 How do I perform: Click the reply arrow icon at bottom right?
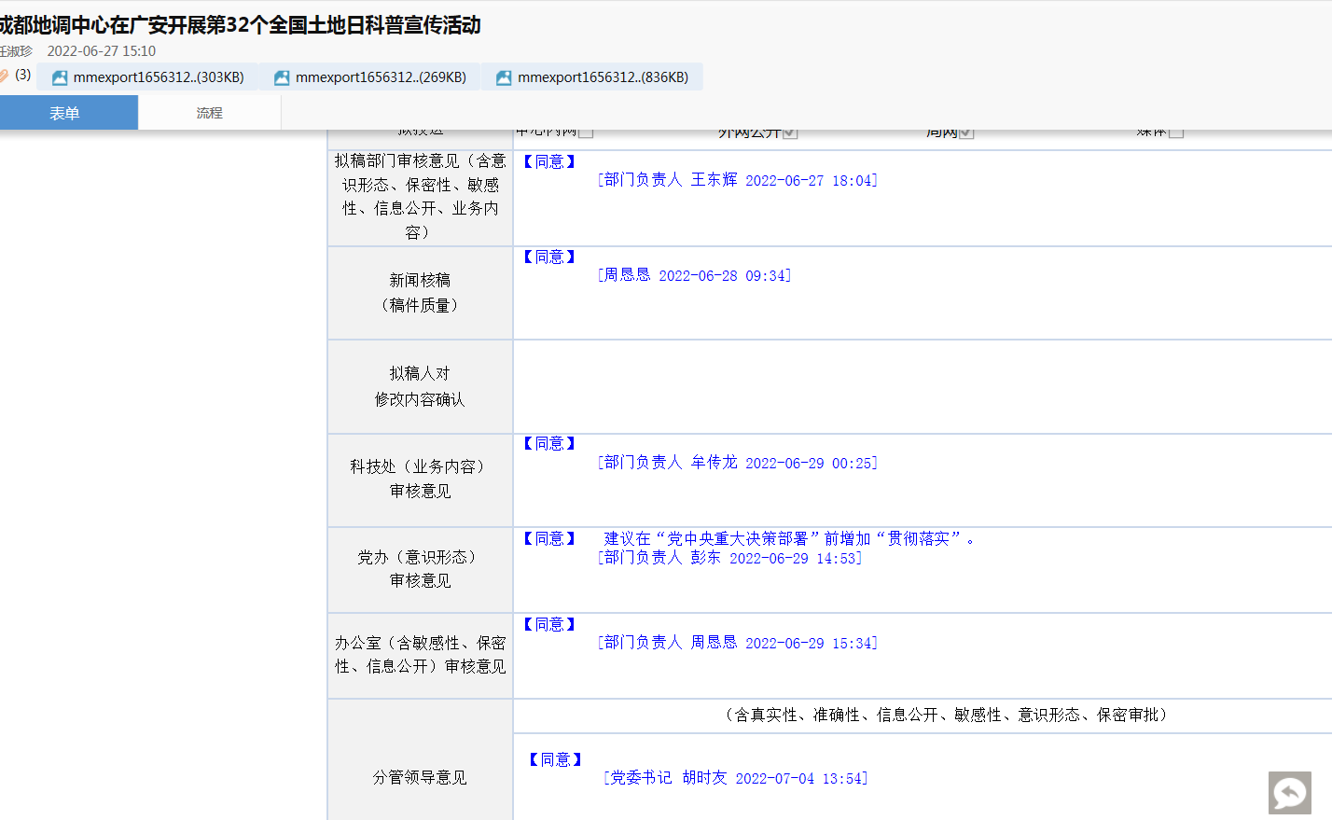pyautogui.click(x=1289, y=793)
